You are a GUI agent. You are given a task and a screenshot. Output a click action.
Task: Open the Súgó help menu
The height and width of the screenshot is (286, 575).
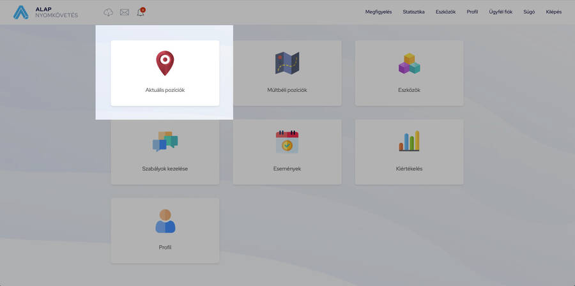point(529,12)
